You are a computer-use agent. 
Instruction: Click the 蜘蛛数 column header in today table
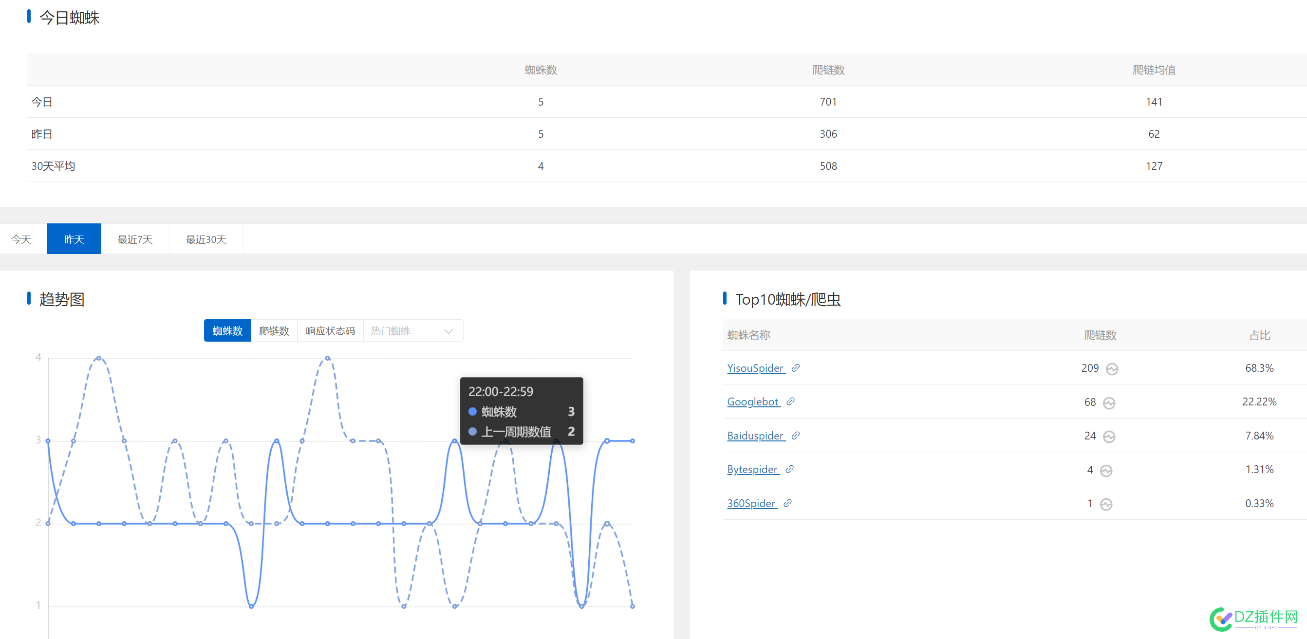pos(541,70)
